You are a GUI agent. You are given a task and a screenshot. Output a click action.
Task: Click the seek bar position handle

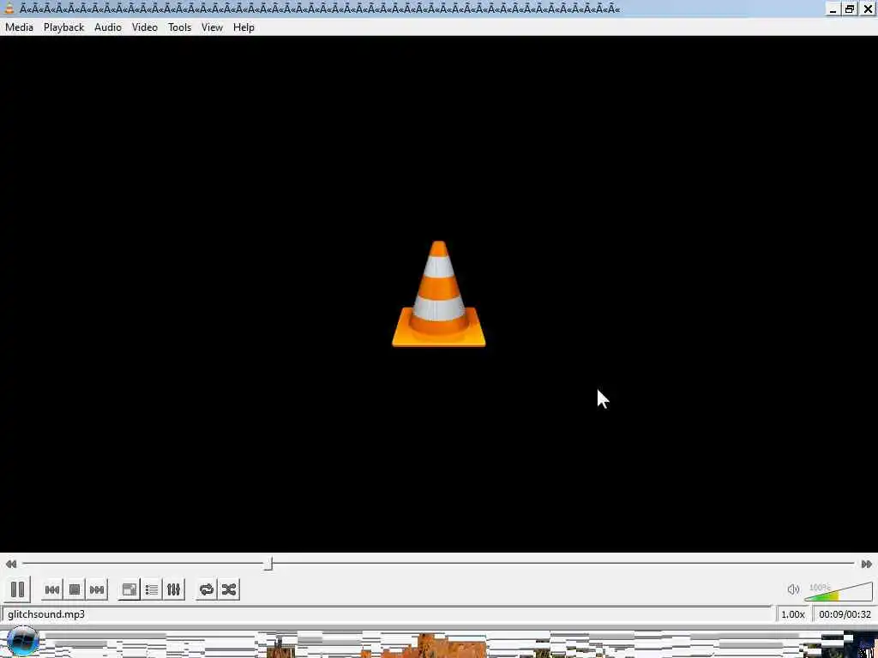[268, 564]
